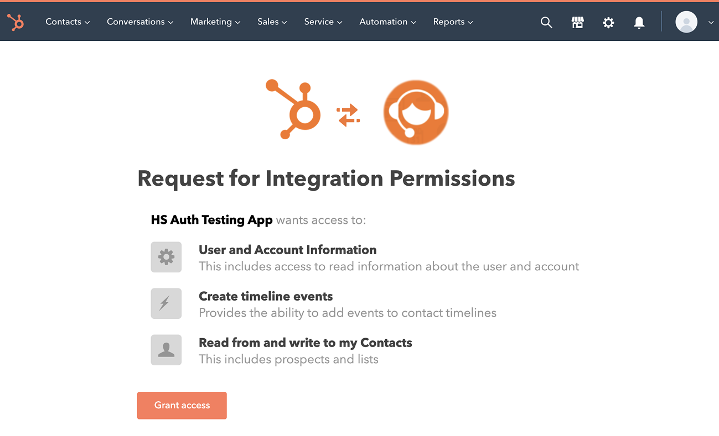Click 'User and Account Information' title
The height and width of the screenshot is (436, 719).
click(287, 250)
